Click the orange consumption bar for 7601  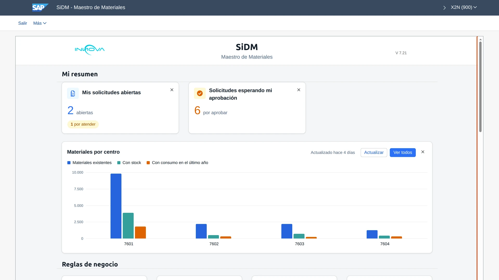coord(140,233)
